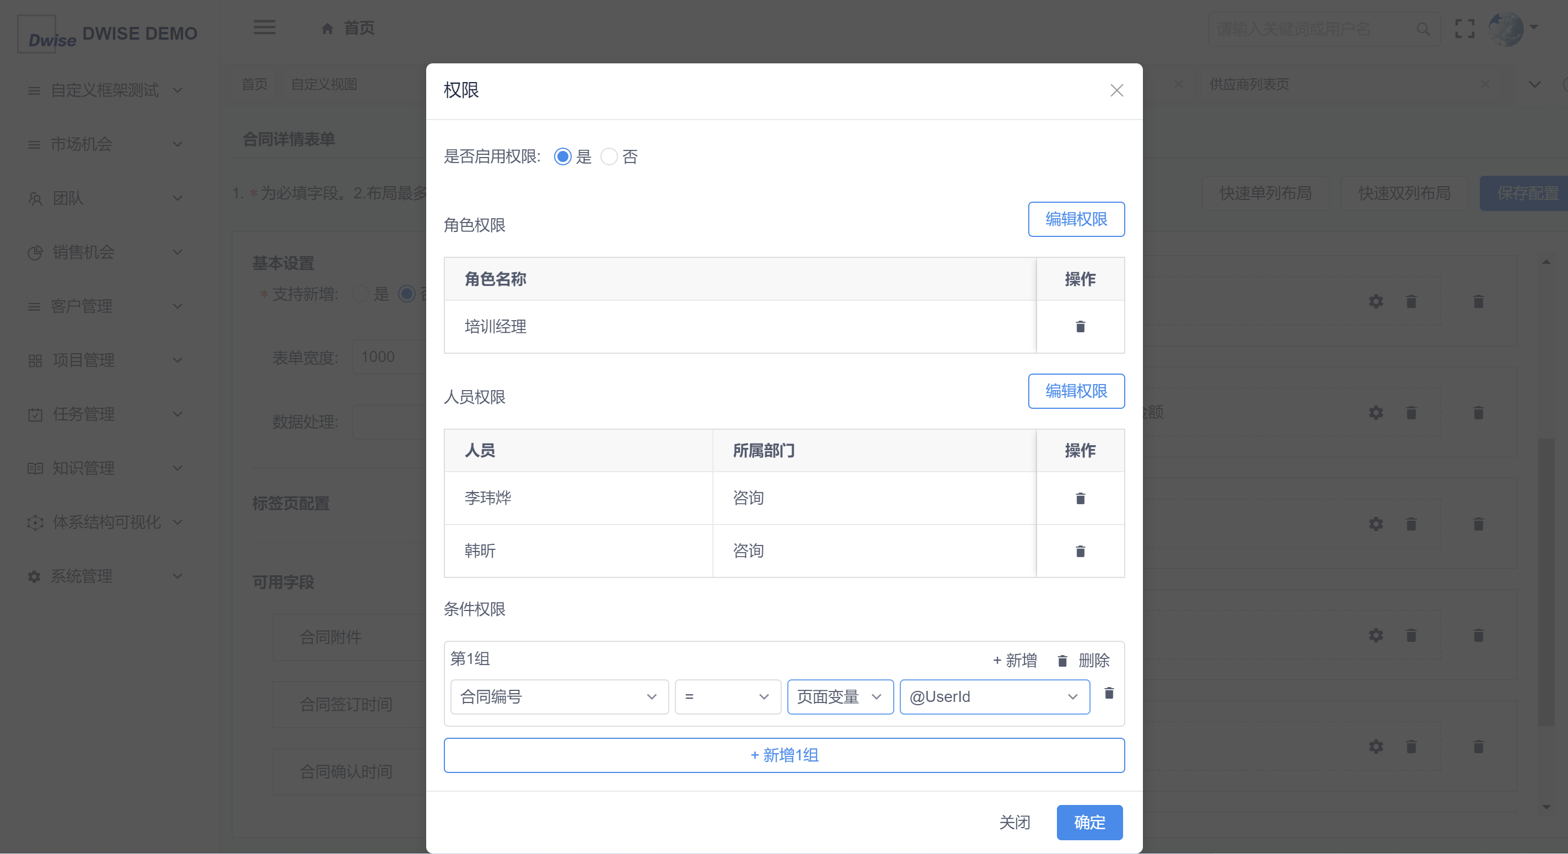Click + 新增 to add a condition
Image resolution: width=1568 pixels, height=854 pixels.
tap(1014, 661)
